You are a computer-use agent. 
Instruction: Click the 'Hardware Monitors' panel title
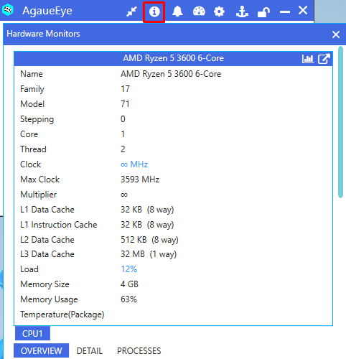43,34
